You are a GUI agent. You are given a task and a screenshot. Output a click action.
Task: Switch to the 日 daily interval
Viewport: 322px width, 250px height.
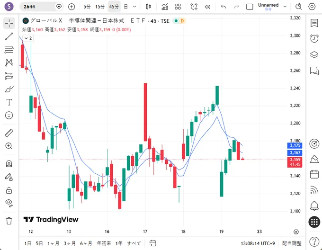[126, 7]
